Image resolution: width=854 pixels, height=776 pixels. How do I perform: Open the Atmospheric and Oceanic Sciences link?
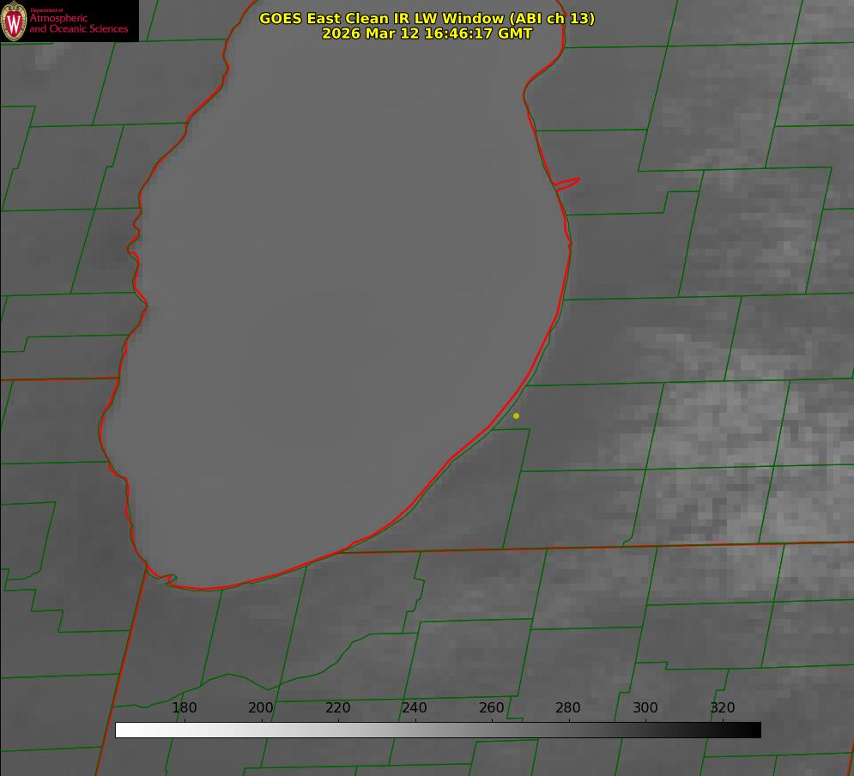[x=78, y=24]
